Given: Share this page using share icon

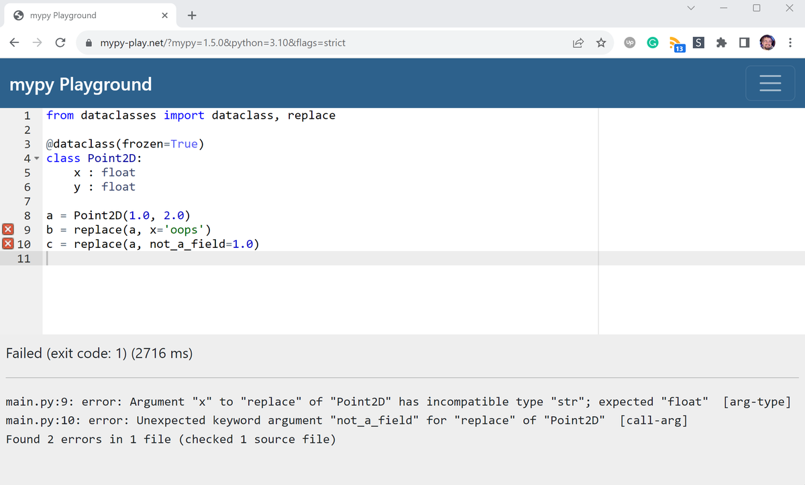Looking at the screenshot, I should coord(578,43).
